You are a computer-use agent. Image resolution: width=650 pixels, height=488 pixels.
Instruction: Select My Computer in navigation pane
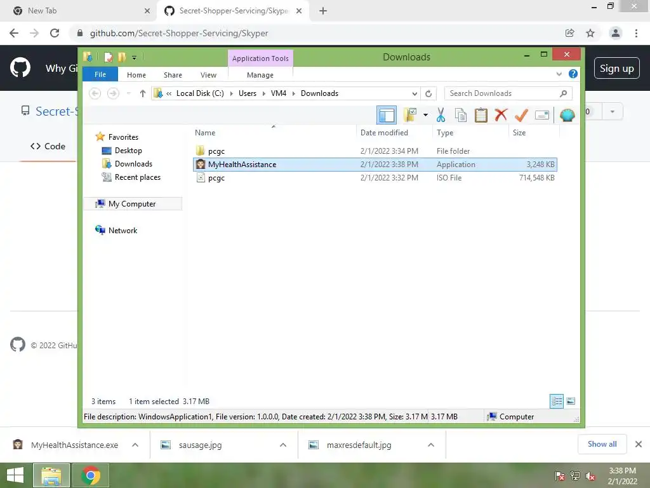132,204
